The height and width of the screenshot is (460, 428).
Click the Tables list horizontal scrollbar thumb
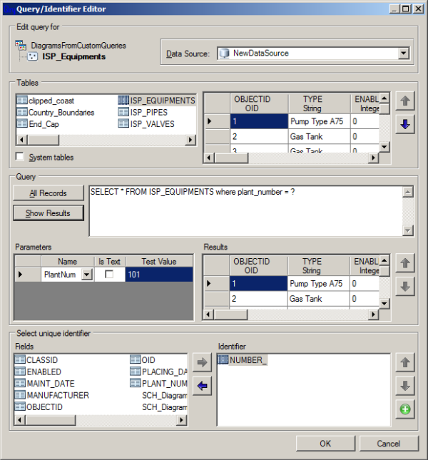(x=44, y=140)
